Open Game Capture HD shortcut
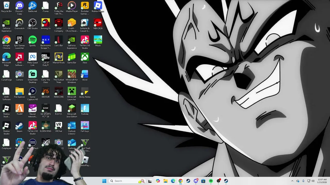This screenshot has width=330, height=185. pos(32,94)
